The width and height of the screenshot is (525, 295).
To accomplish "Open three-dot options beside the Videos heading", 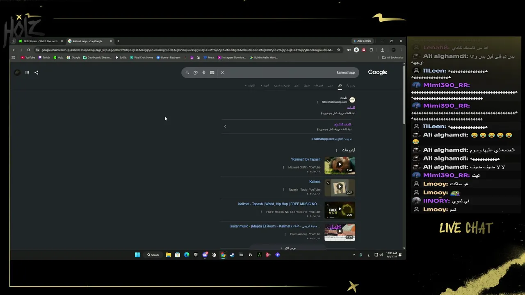I will point(336,150).
